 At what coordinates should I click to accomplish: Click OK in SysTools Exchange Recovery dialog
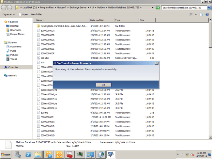click(x=103, y=85)
